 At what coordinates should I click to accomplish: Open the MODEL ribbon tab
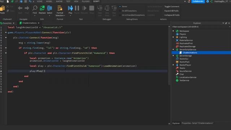coord(49,1)
